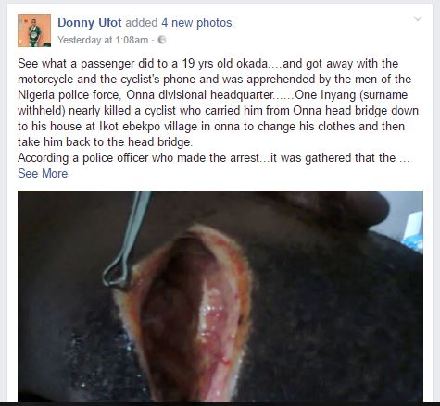Click the word "added" in post header

click(142, 22)
